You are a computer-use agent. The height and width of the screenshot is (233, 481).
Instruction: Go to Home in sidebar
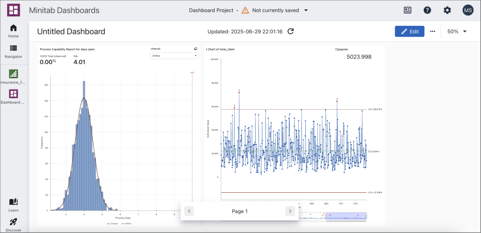tap(14, 31)
